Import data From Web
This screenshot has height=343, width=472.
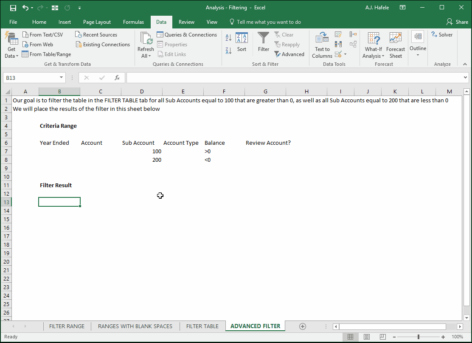tap(38, 44)
